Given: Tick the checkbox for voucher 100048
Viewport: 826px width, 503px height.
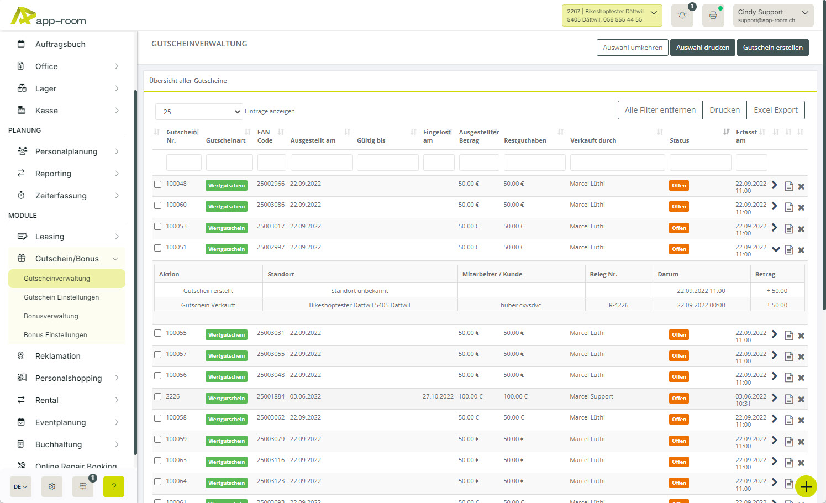Looking at the screenshot, I should (158, 184).
